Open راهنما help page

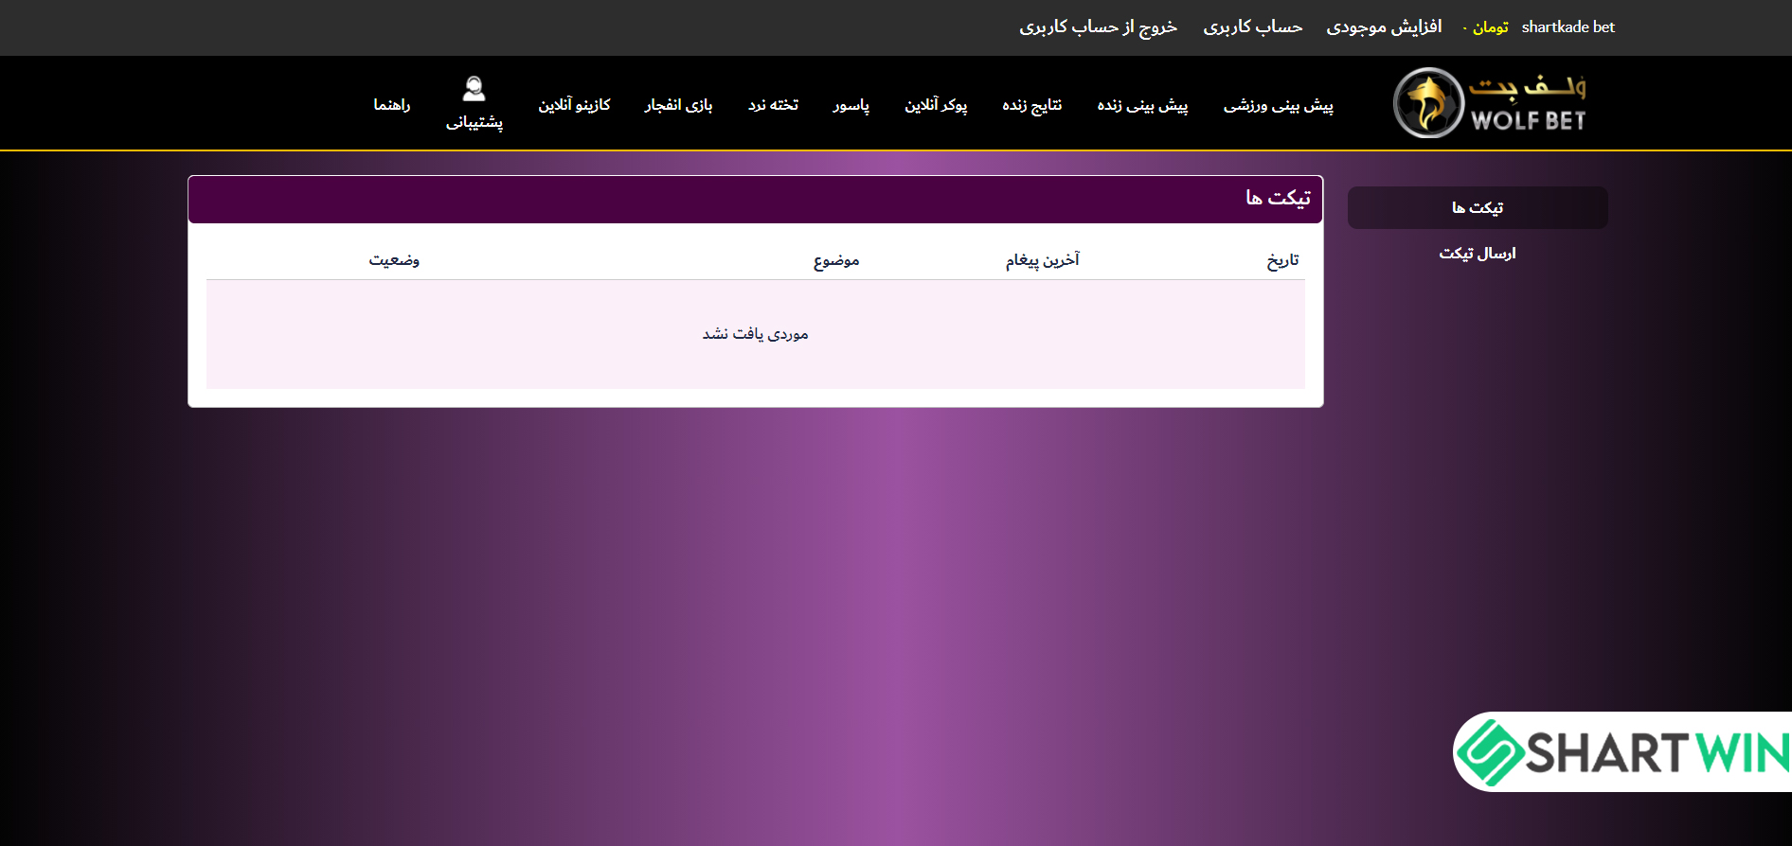(392, 105)
